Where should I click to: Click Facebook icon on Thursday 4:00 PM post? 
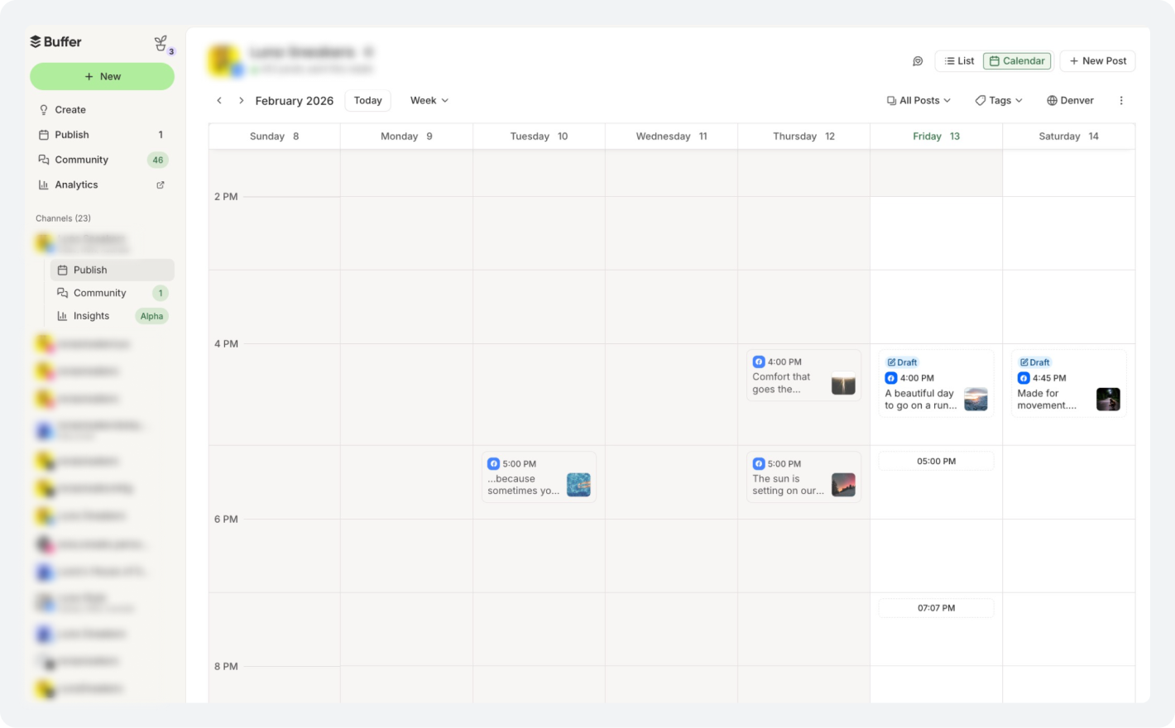pyautogui.click(x=759, y=362)
